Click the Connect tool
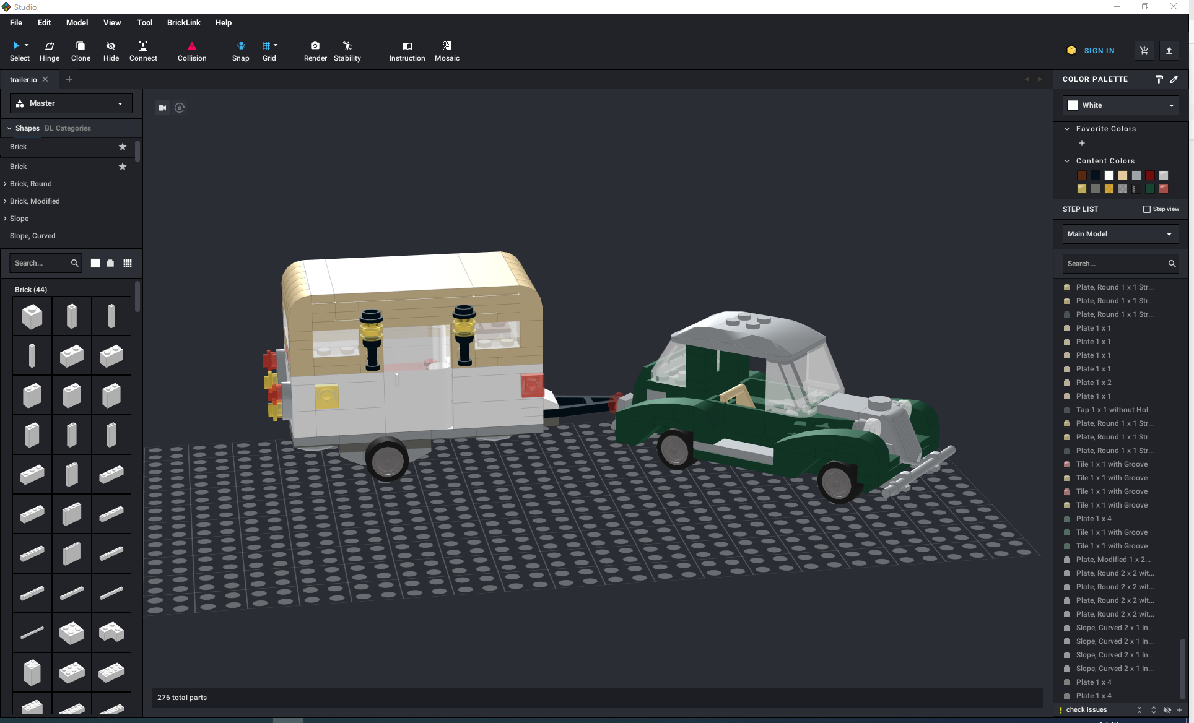Viewport: 1194px width, 723px height. [x=143, y=51]
